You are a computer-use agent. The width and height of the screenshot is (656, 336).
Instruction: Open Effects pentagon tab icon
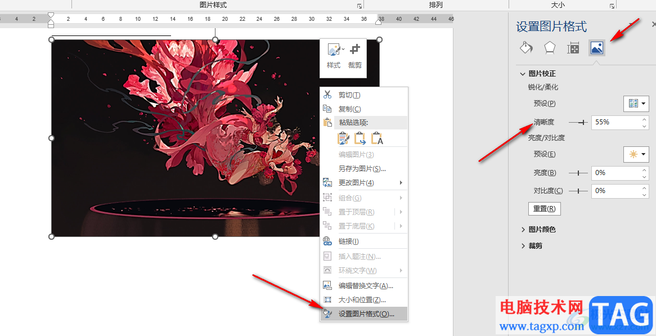pos(549,48)
